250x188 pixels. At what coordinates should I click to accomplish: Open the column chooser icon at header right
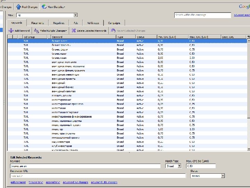(248, 37)
